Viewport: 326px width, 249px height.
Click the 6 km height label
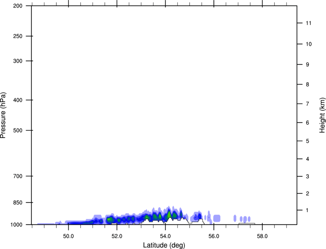[308, 123]
